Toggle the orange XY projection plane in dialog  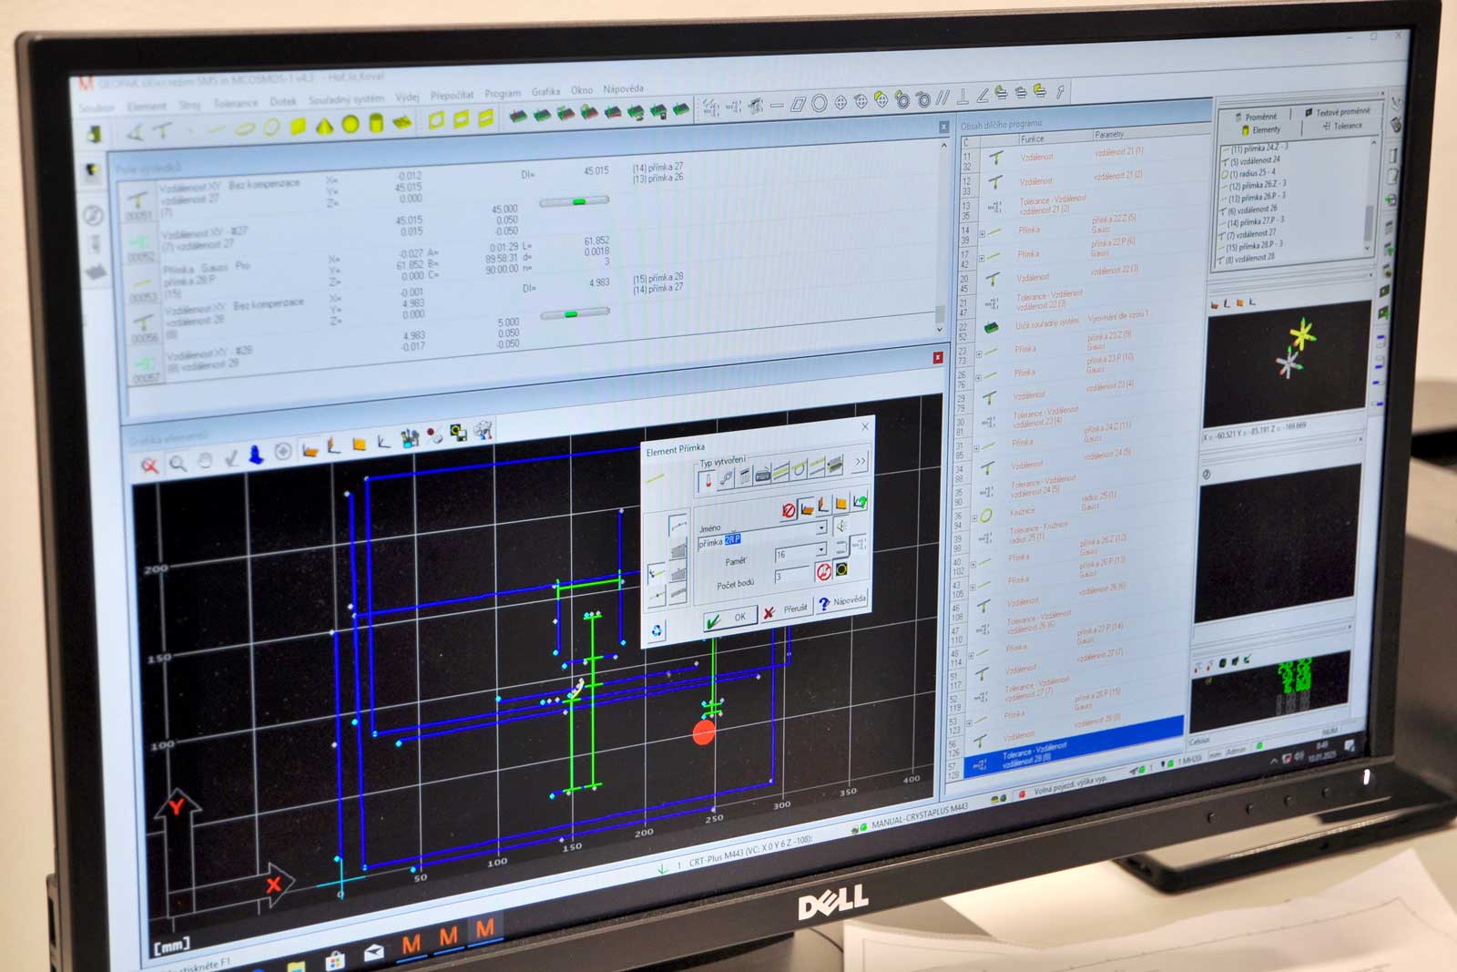[807, 508]
